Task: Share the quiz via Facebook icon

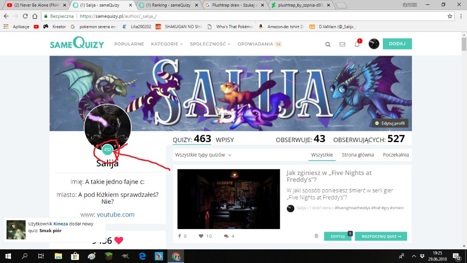Action: click(x=180, y=236)
